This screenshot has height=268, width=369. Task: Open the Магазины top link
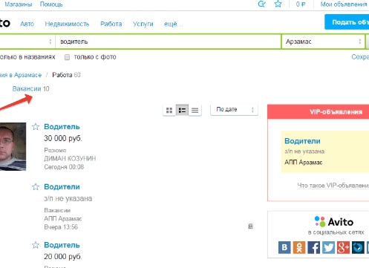point(19,4)
